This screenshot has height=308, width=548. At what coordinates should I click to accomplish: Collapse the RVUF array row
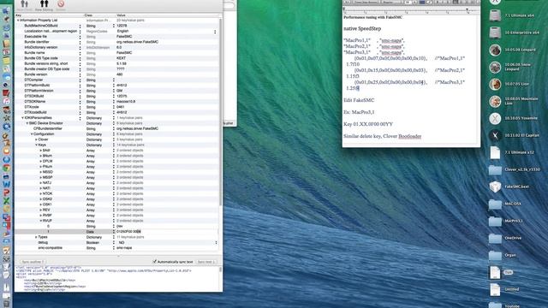pos(40,221)
